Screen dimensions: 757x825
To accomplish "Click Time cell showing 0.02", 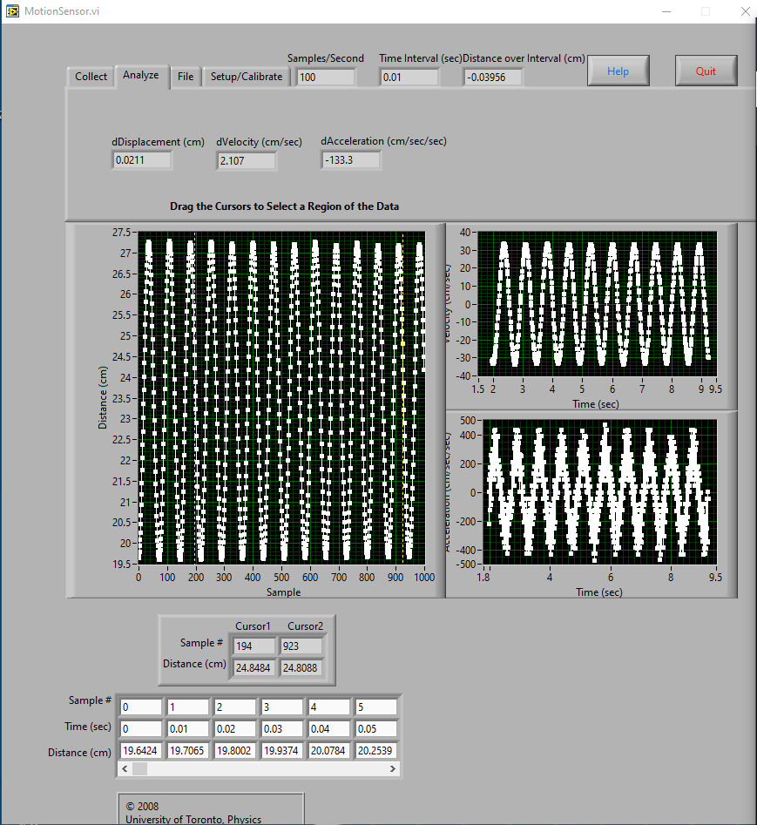I will tap(234, 728).
